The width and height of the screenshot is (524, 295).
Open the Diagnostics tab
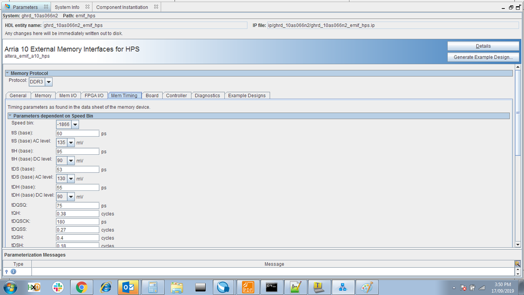point(207,96)
